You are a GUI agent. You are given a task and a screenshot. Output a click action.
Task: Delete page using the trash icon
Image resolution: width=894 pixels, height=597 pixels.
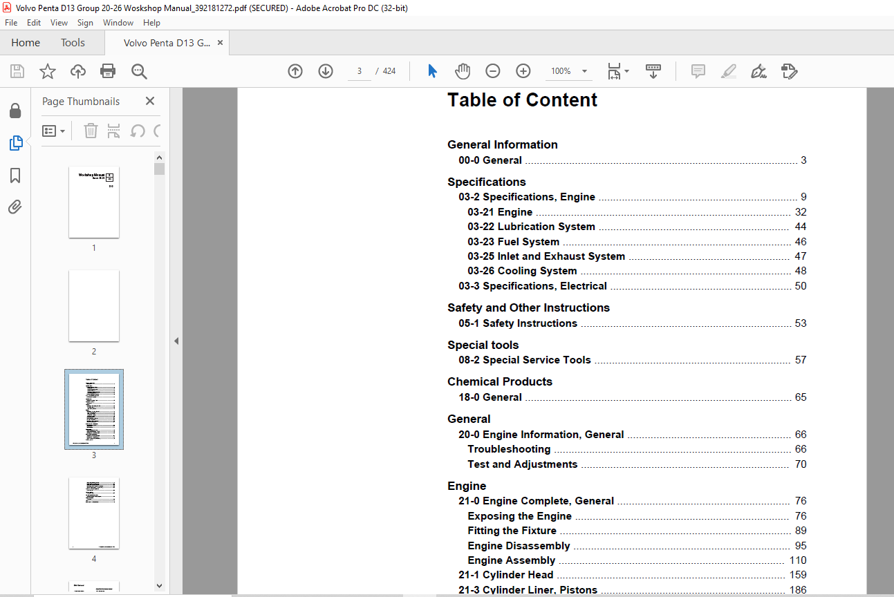pyautogui.click(x=91, y=131)
